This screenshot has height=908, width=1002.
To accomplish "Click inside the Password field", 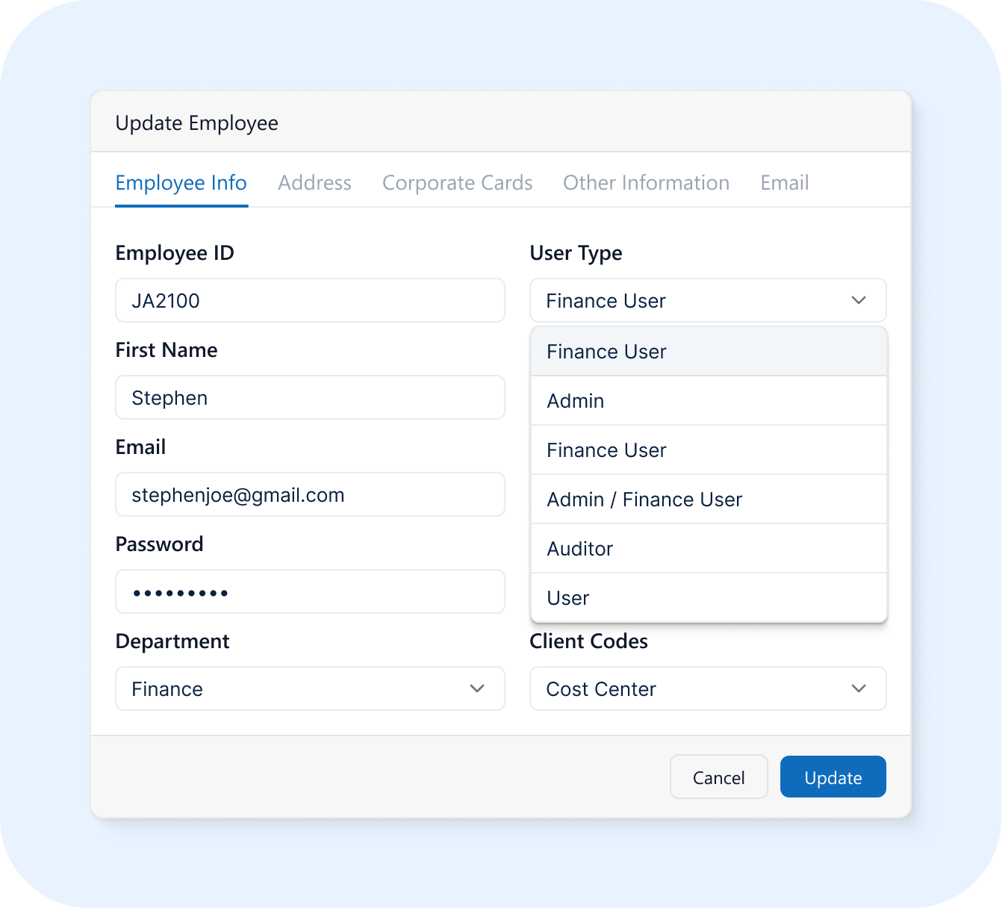I will (x=310, y=591).
